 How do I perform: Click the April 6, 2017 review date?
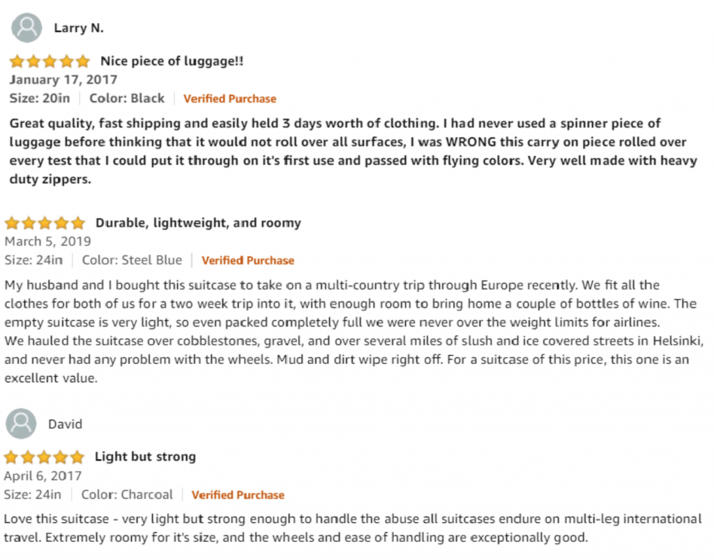point(43,476)
